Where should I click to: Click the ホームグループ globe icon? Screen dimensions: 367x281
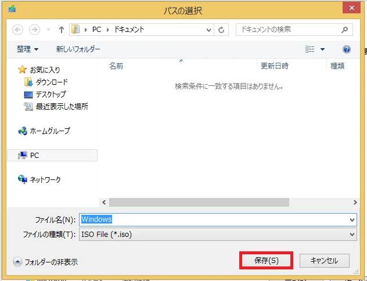(x=23, y=131)
